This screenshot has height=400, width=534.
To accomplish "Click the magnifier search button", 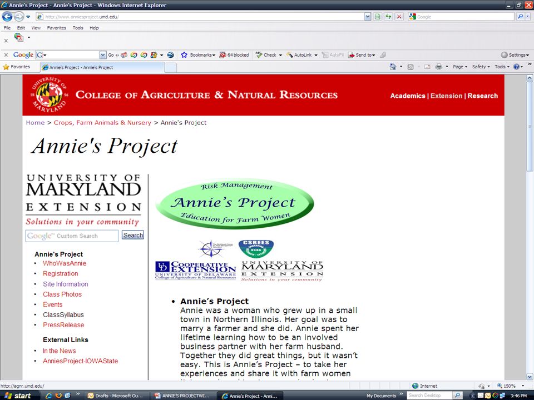I will click(520, 17).
